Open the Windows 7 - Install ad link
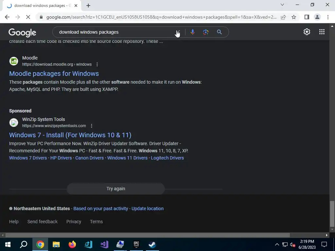335x251 pixels. coord(70,135)
